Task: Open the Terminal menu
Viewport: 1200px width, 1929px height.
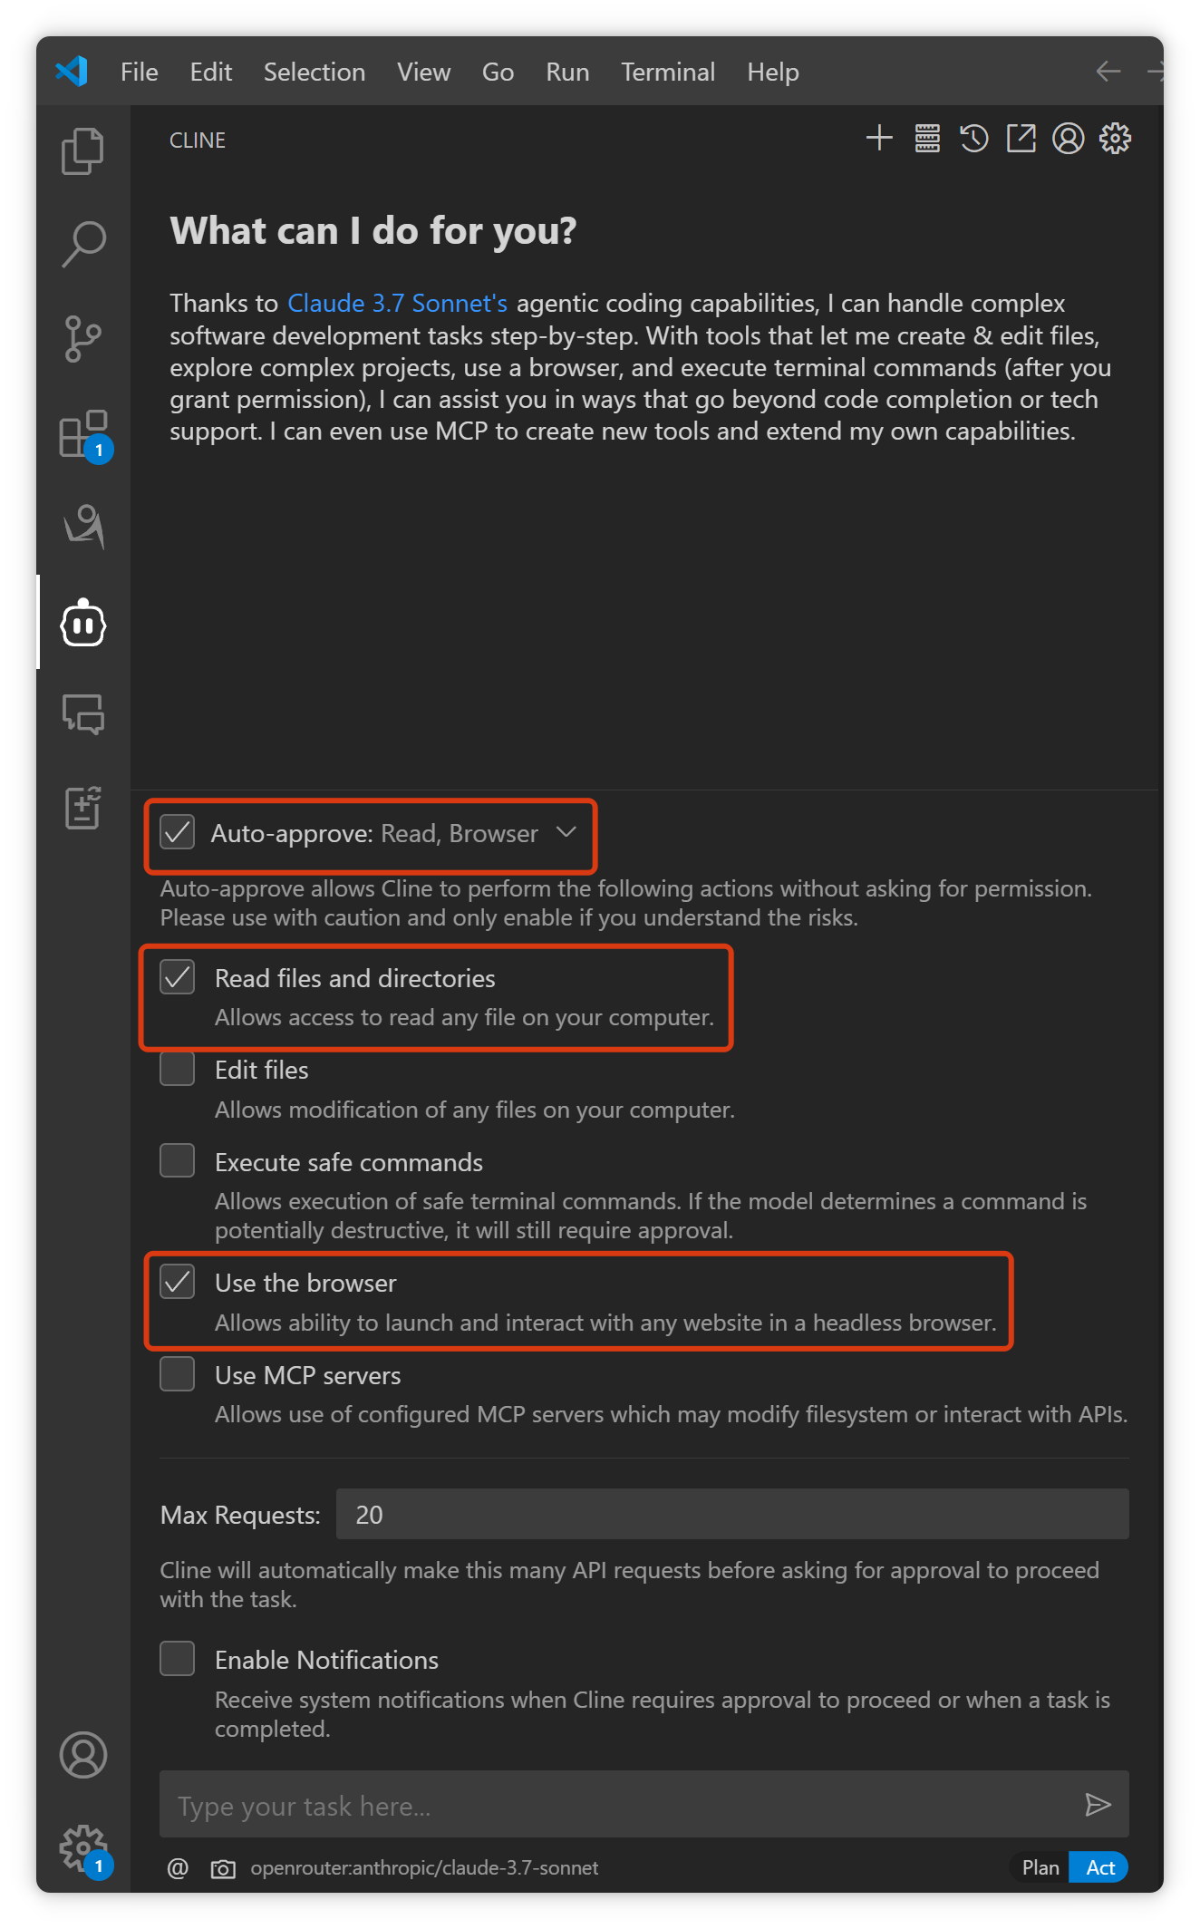Action: click(668, 73)
